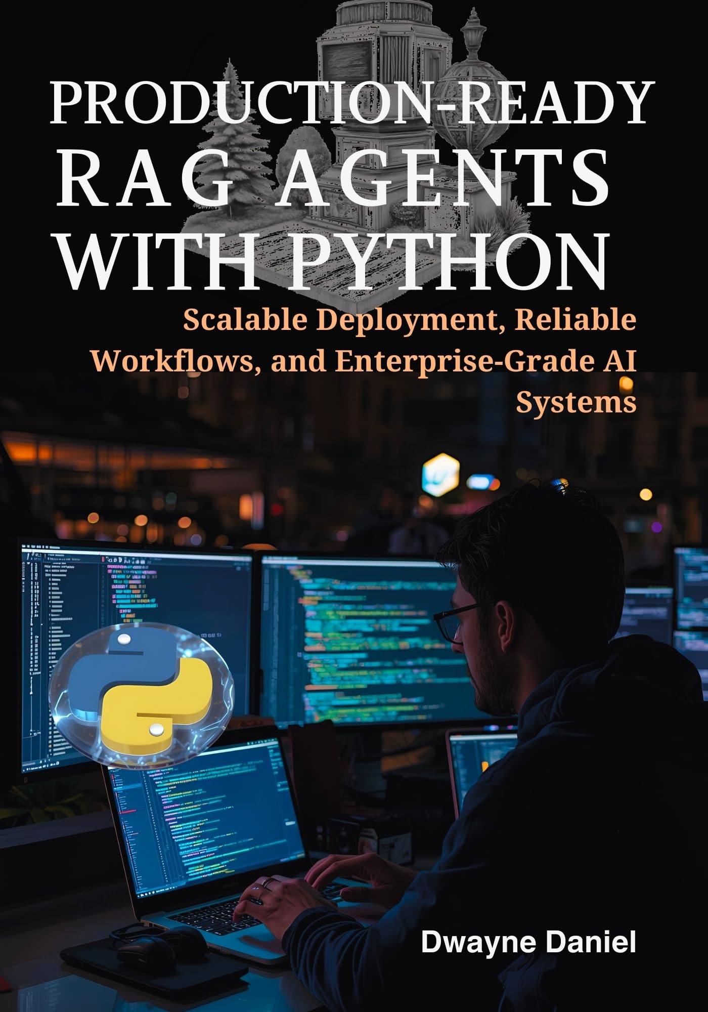Click the word "Systems" in the subtitle

tap(576, 402)
